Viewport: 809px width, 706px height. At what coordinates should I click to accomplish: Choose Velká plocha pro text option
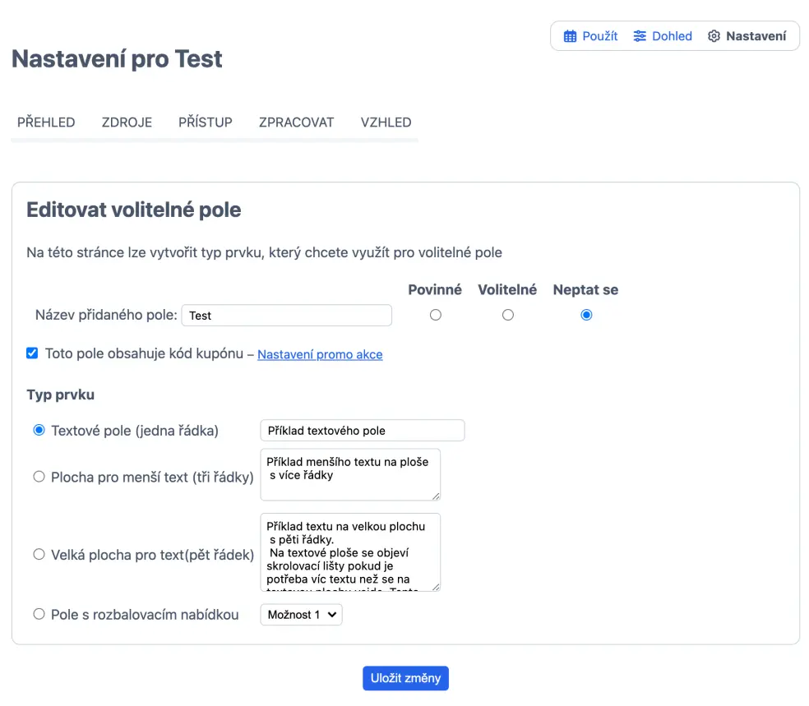(x=39, y=555)
